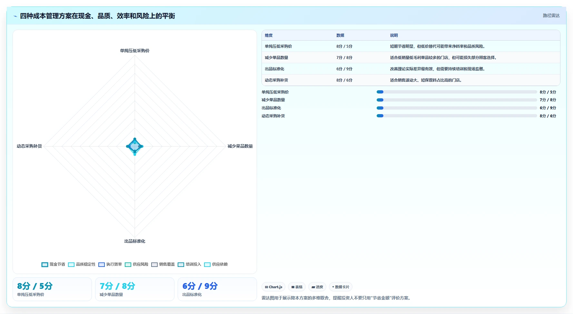Image resolution: width=573 pixels, height=314 pixels.
Task: Click the progress bar for 出品标准化
Action: 457,108
